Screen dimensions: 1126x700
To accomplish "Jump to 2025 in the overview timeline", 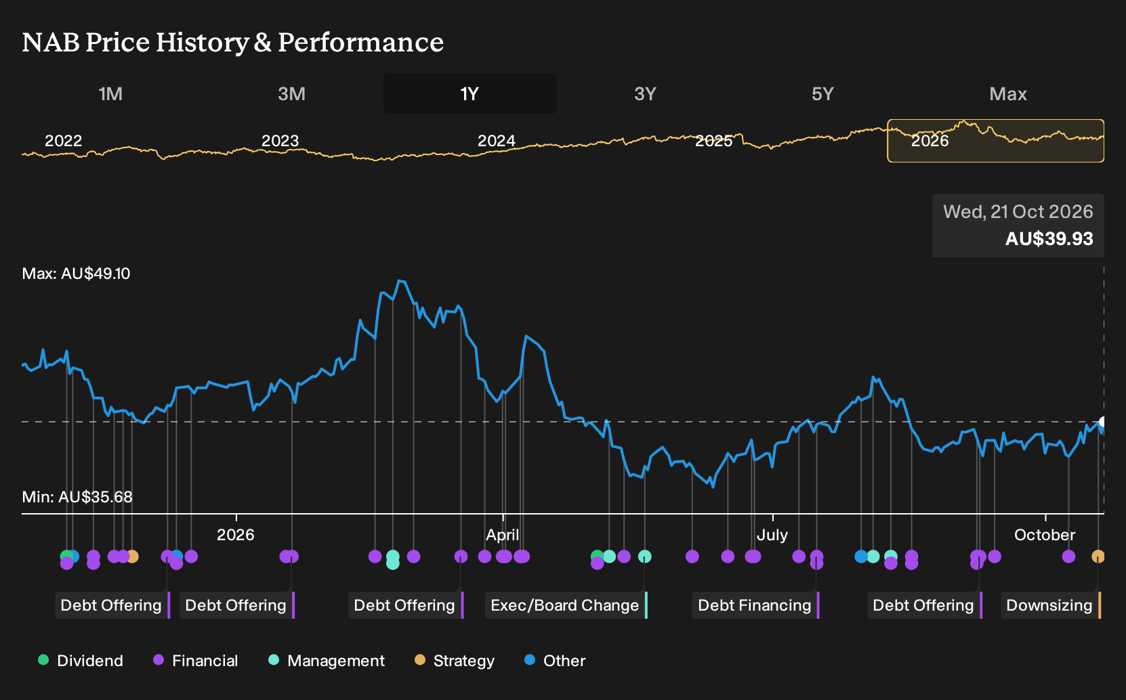I will click(714, 141).
